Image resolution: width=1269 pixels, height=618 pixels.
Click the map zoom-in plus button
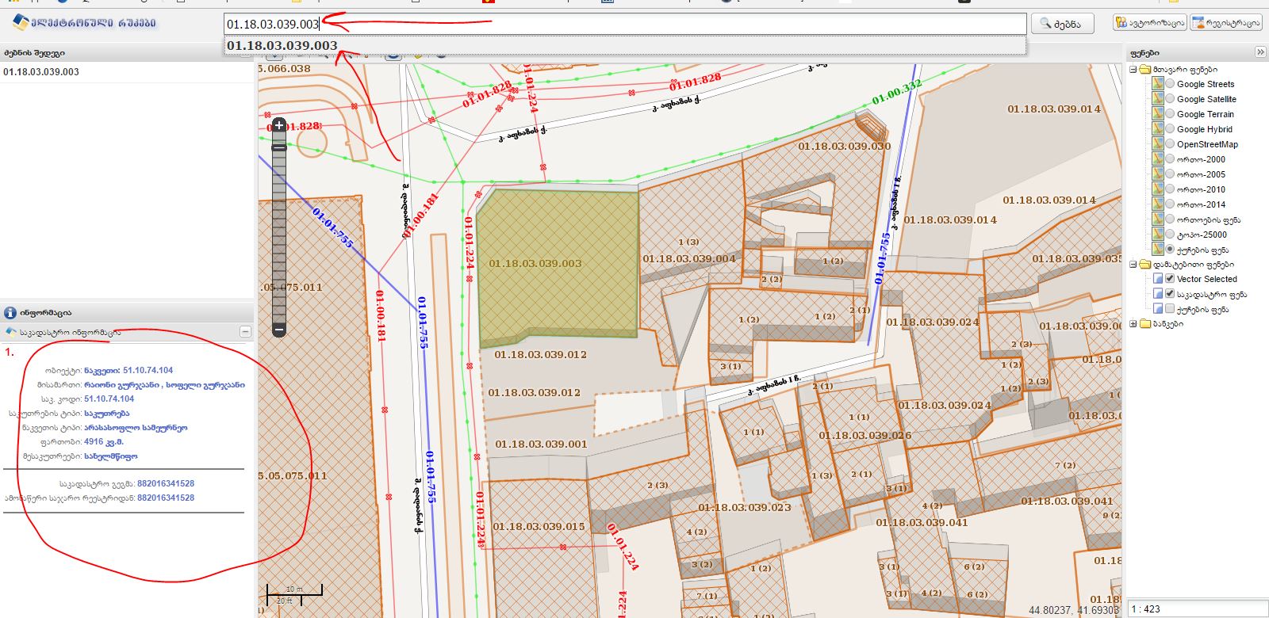tap(279, 125)
